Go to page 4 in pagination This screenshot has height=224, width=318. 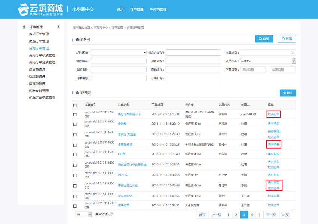tap(252, 215)
